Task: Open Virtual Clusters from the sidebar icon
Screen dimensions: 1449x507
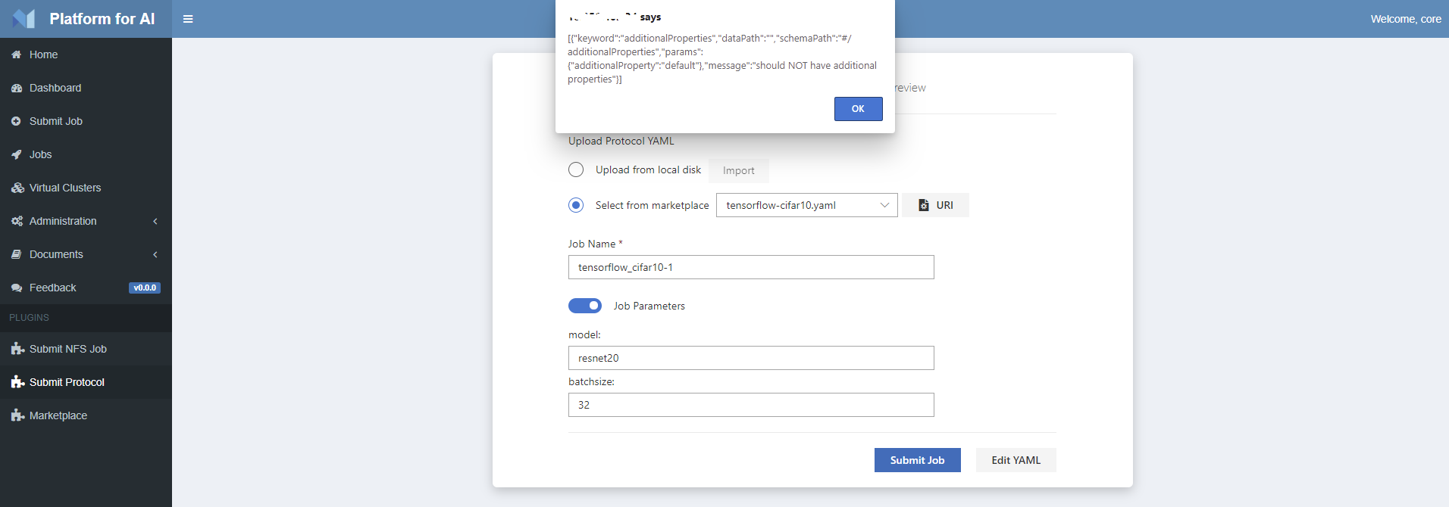Action: [x=16, y=188]
